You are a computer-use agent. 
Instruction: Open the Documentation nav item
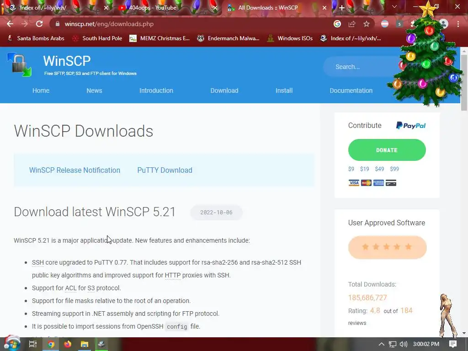click(351, 90)
